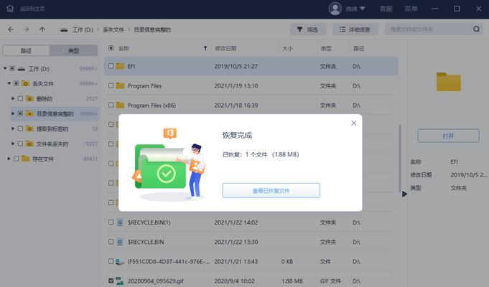Expand the 提取到标签的 tree node

pyautogui.click(x=13, y=128)
